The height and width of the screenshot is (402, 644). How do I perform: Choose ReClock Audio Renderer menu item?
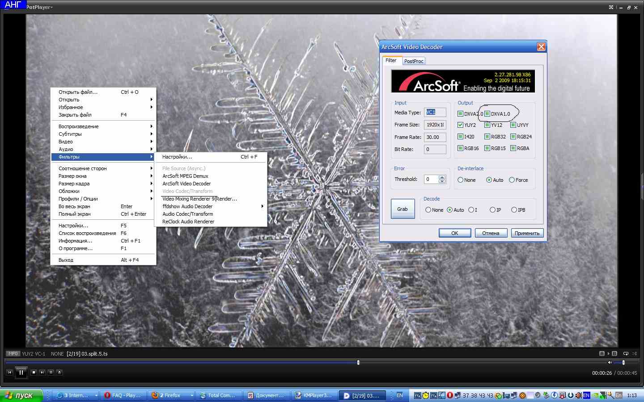click(x=211, y=222)
